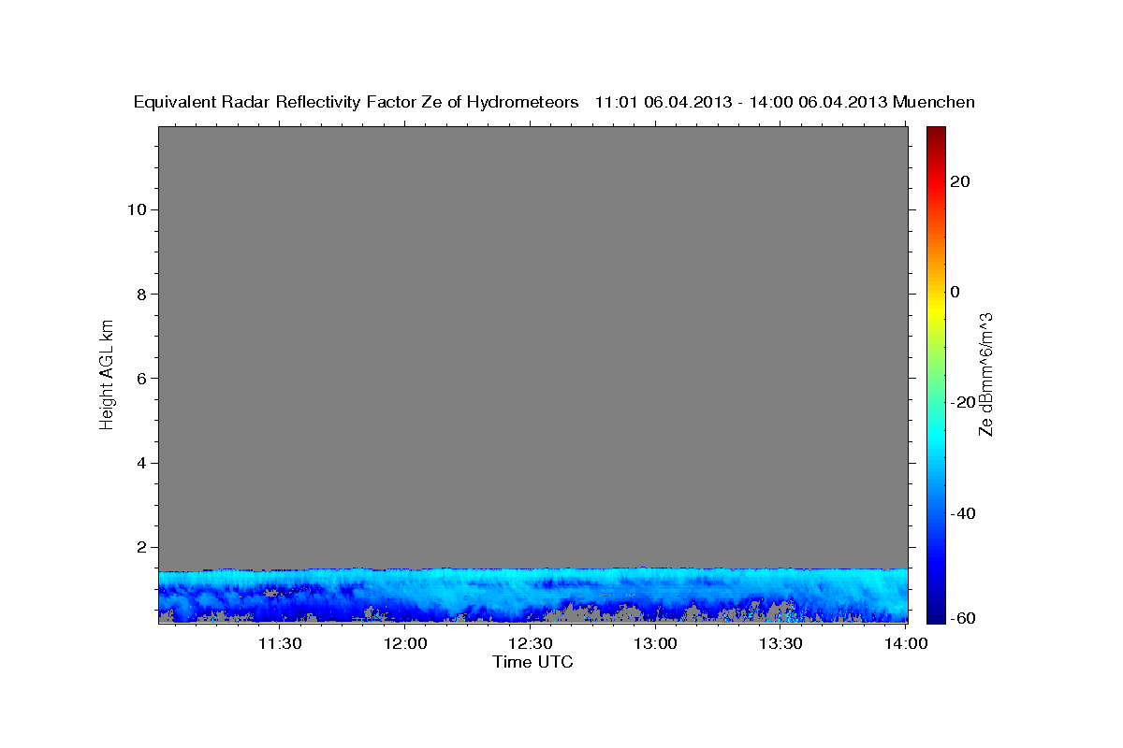The width and height of the screenshot is (1123, 748).
Task: Click the height tick label 8
Action: [139, 294]
